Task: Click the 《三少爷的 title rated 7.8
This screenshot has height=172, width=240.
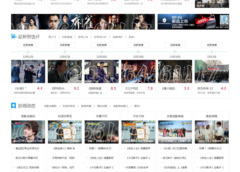Action: [x=132, y=88]
